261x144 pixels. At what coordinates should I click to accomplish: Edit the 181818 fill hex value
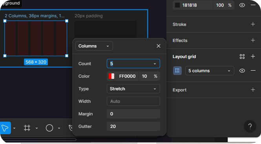click(190, 5)
